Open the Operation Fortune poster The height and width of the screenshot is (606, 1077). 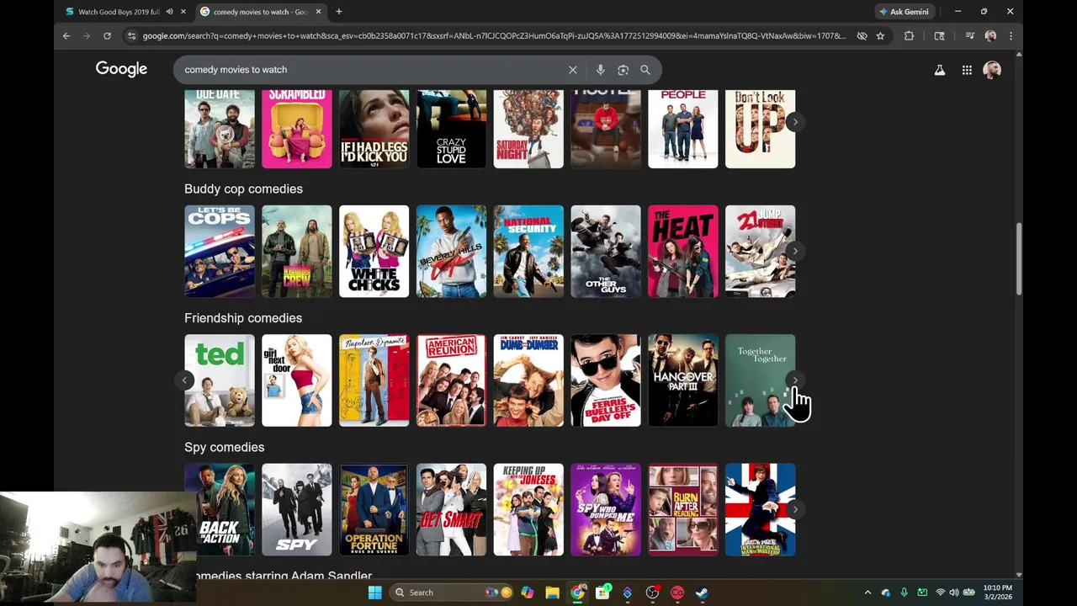pyautogui.click(x=374, y=509)
